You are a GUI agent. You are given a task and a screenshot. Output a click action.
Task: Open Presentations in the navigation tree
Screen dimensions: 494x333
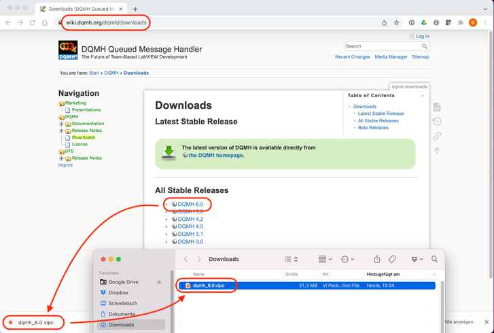pyautogui.click(x=86, y=110)
